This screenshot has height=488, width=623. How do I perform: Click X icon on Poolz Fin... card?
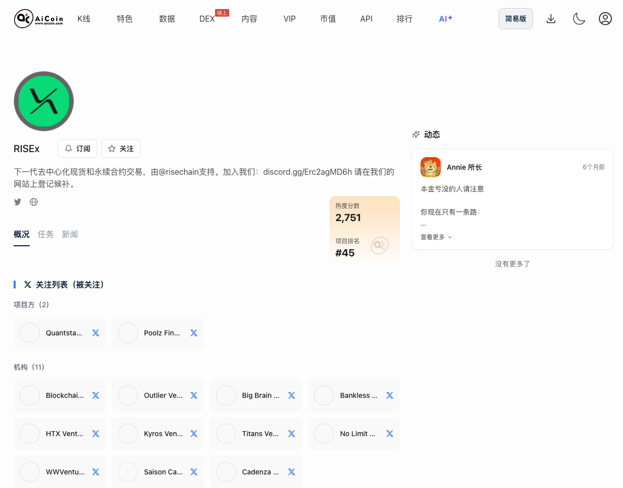[x=194, y=333]
